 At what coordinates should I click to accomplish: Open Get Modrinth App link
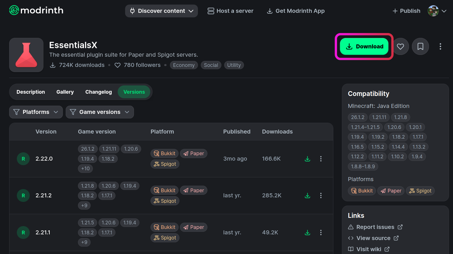296,11
